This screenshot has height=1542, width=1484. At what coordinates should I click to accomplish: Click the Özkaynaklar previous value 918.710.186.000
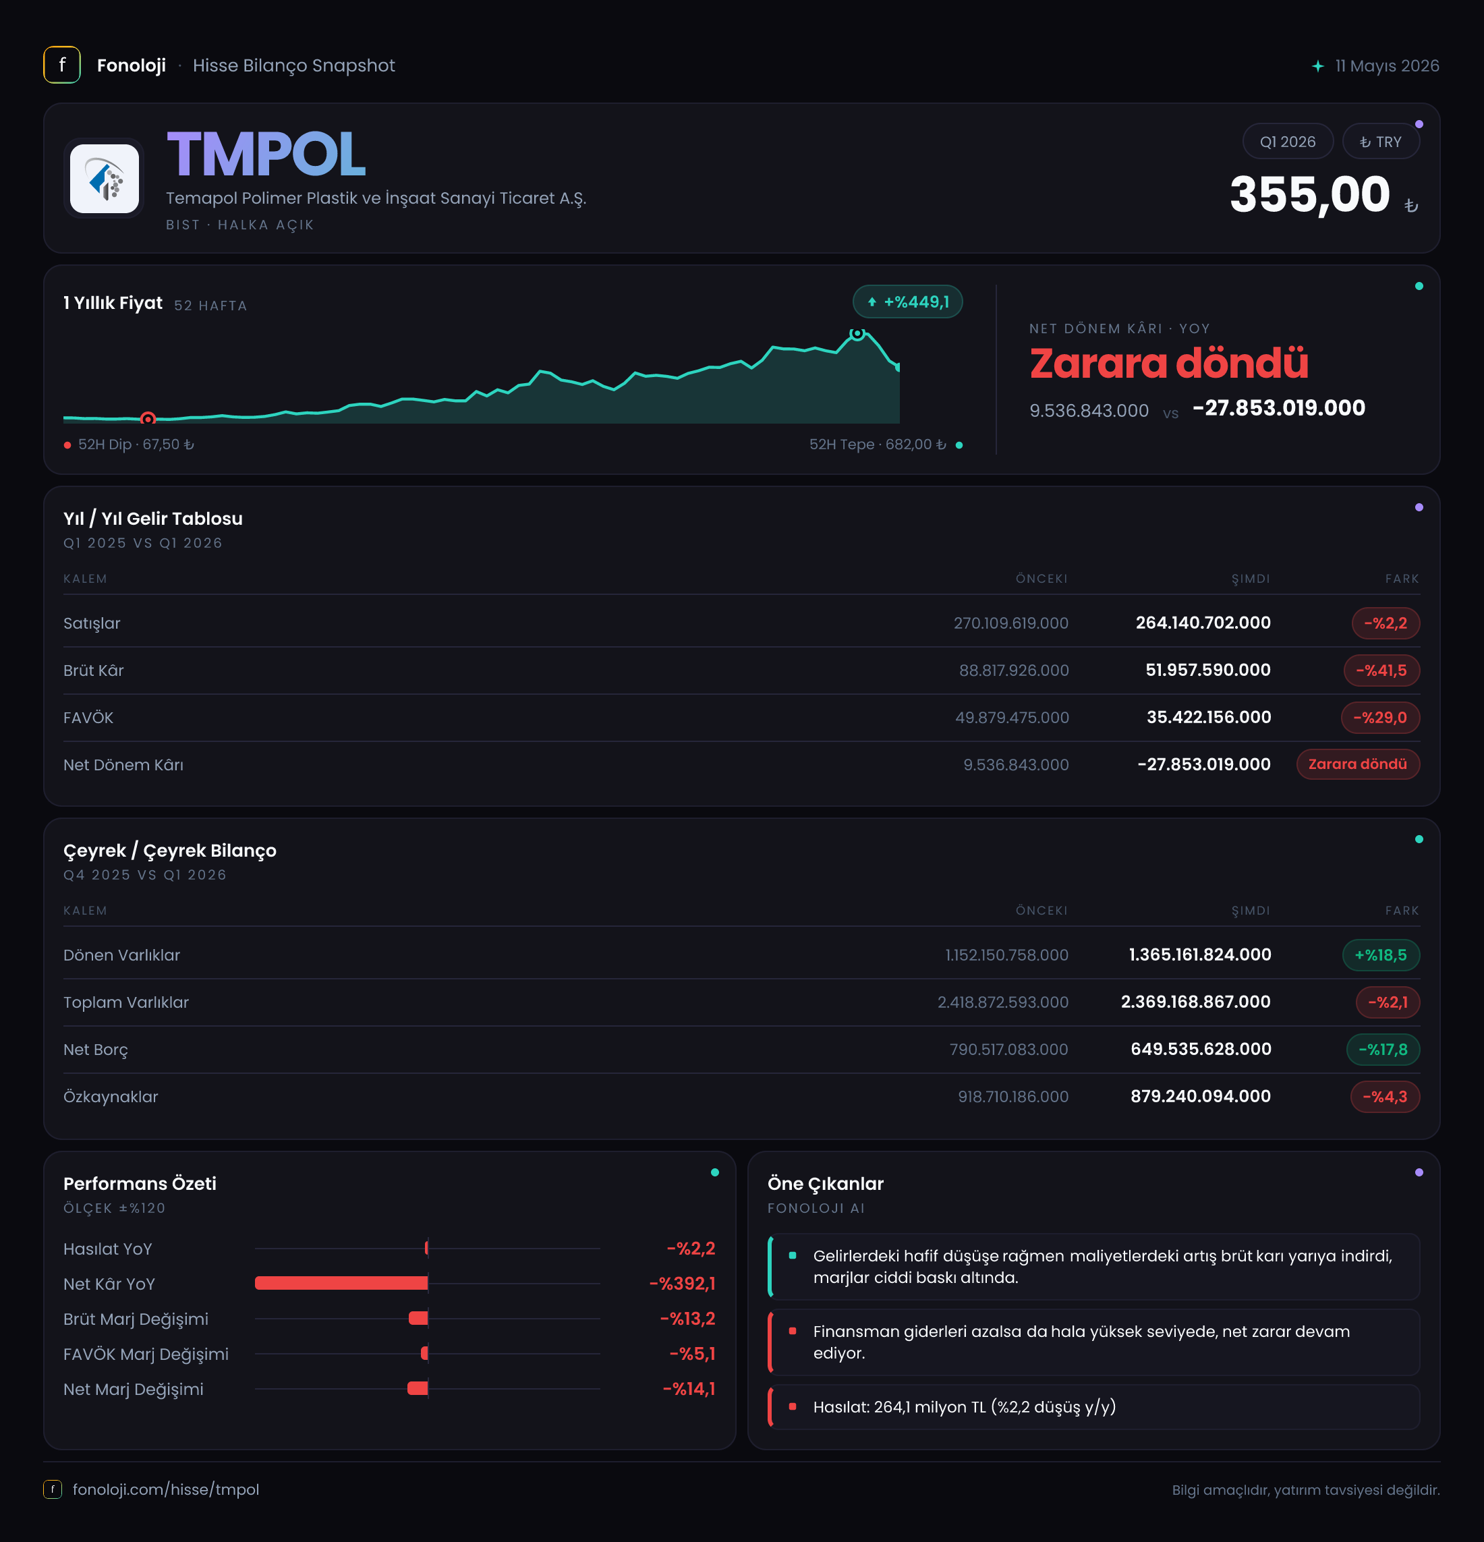point(1013,1097)
